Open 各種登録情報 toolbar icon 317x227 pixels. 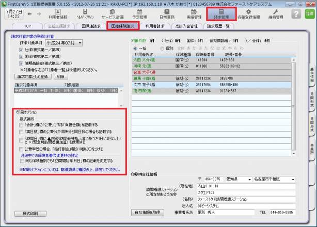251,14
